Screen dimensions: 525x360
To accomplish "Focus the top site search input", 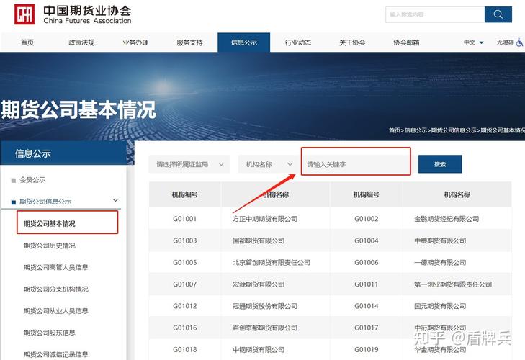I will tap(435, 14).
